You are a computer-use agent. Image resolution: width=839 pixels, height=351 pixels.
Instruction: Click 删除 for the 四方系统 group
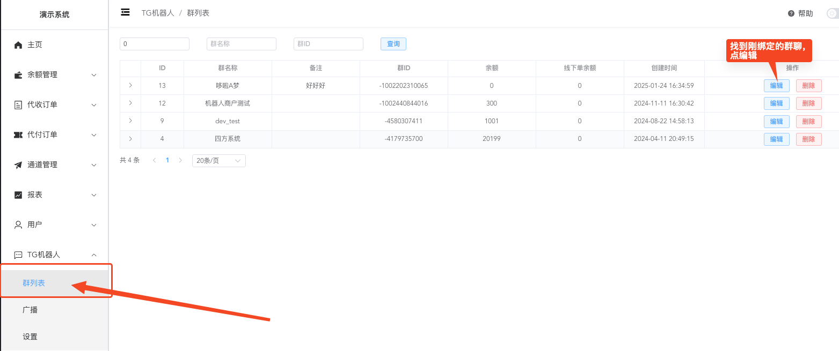(x=808, y=139)
